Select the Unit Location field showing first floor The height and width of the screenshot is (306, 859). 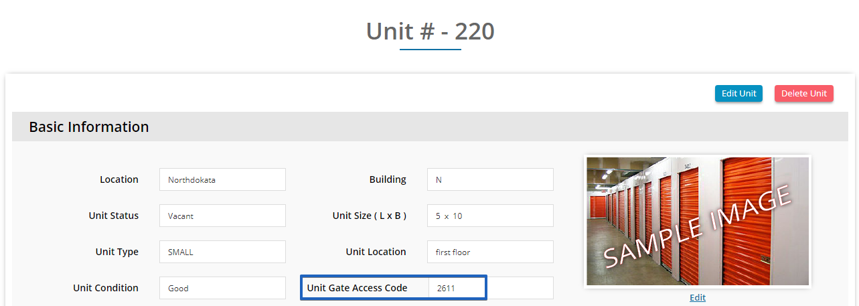point(490,252)
